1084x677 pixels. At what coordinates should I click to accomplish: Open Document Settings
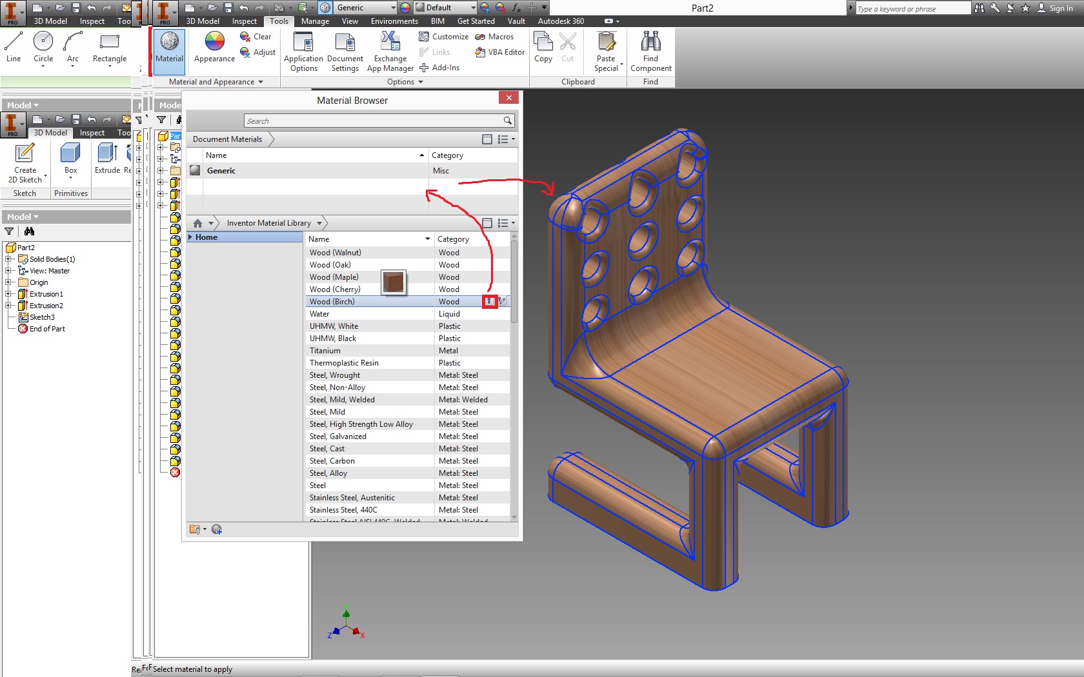[345, 52]
